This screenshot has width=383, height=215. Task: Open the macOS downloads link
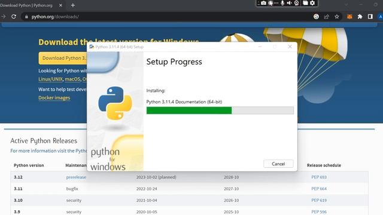click(72, 79)
